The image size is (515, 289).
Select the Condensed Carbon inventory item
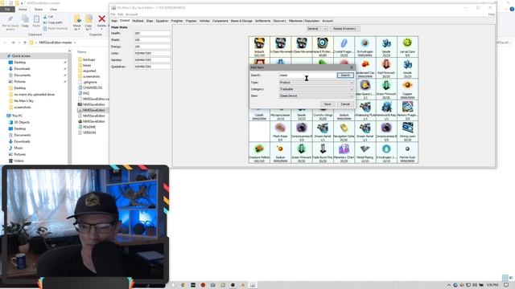click(x=365, y=68)
